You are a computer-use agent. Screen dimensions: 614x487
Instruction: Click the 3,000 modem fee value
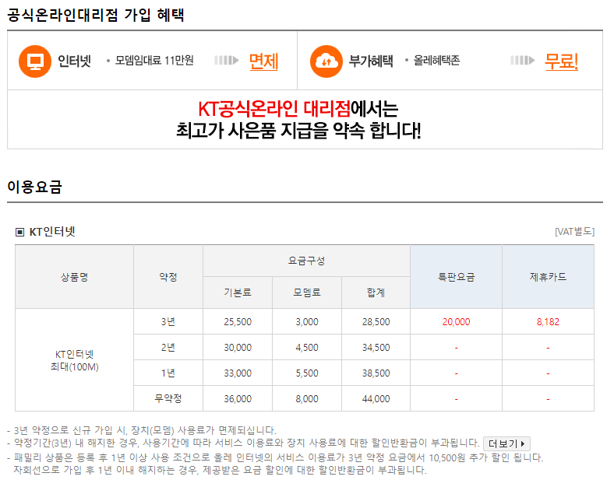[x=307, y=322]
